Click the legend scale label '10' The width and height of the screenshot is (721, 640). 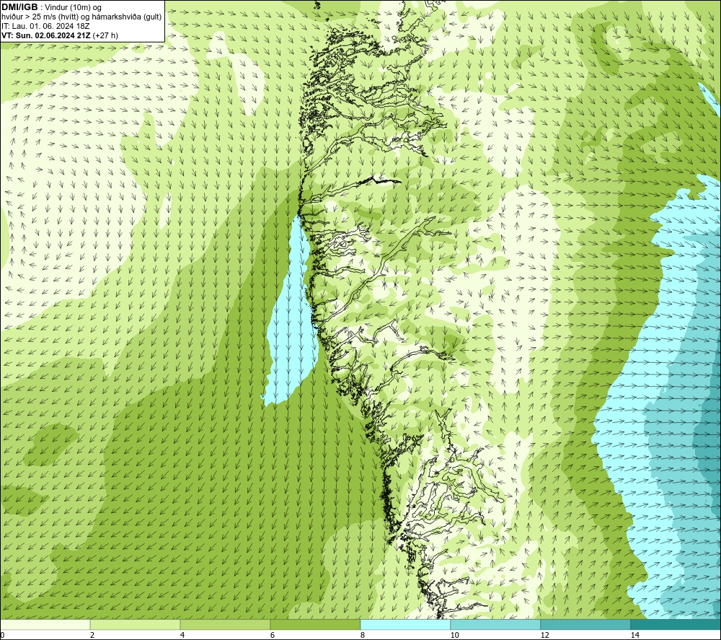click(454, 635)
